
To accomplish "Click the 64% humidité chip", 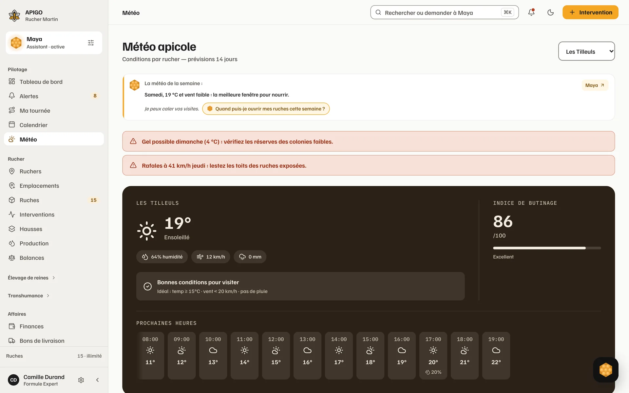I will pos(162,257).
